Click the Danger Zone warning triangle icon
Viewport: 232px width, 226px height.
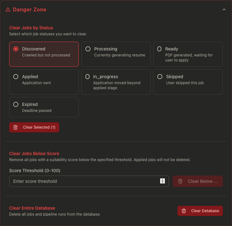point(8,10)
